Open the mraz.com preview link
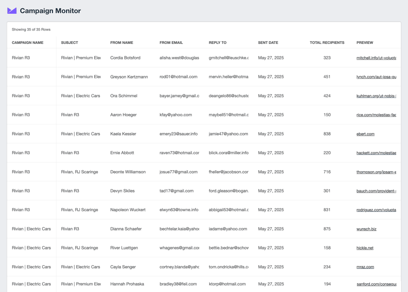Screen dimensions: 408x292 [x=365, y=267]
